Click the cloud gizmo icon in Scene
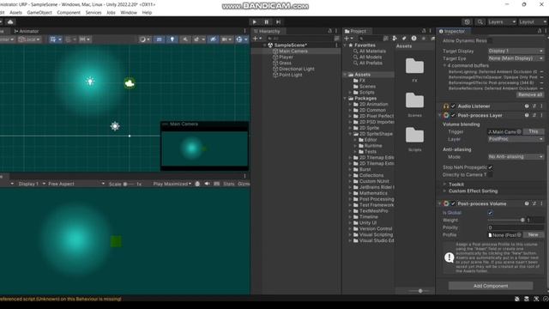This screenshot has width=549, height=309. coord(130,83)
